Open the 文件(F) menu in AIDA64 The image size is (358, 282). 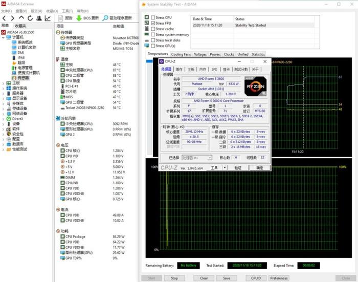click(x=6, y=11)
